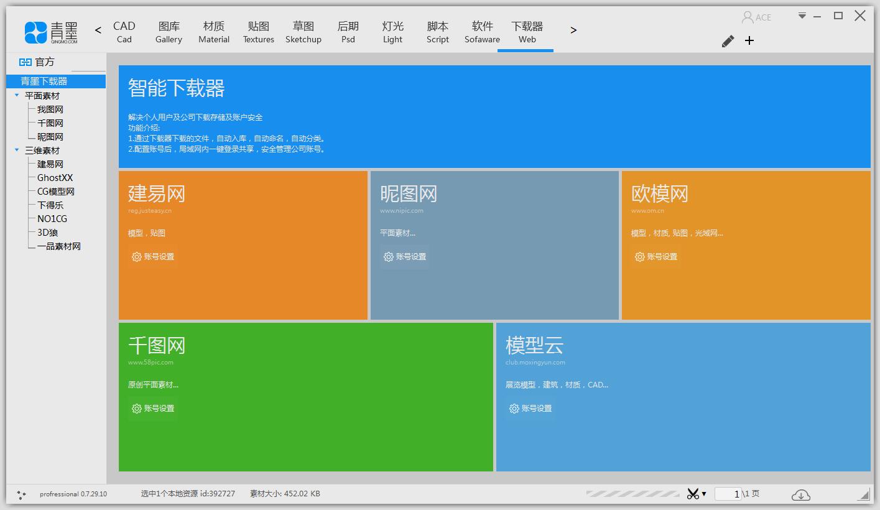880x510 pixels.
Task: Click the striped progress bar in status bar
Action: pyautogui.click(x=632, y=494)
